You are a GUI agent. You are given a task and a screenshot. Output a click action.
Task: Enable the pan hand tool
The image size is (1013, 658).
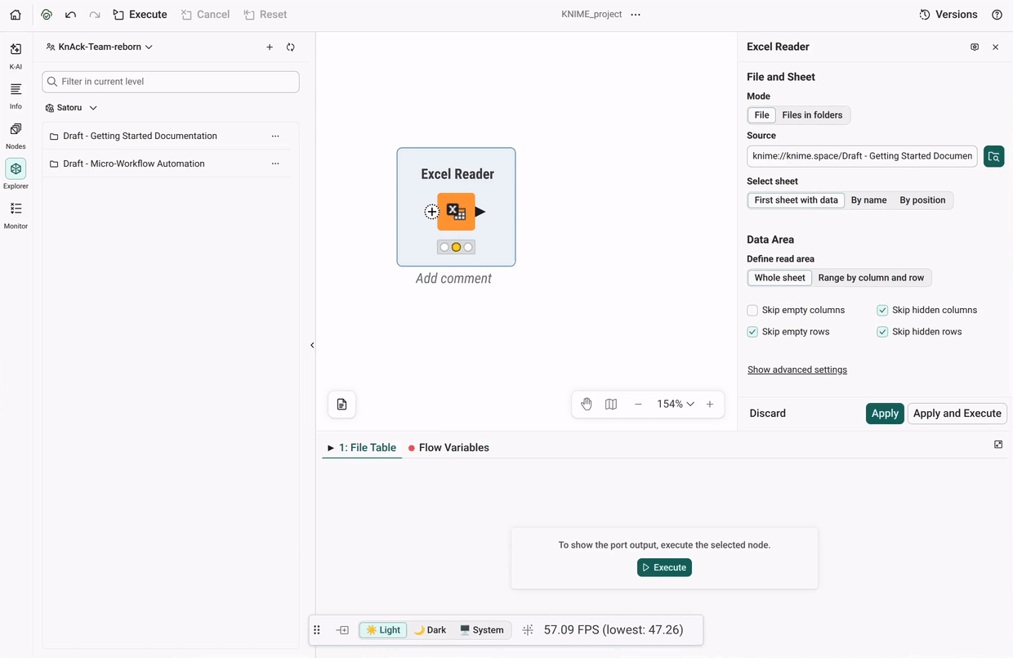[x=586, y=404]
